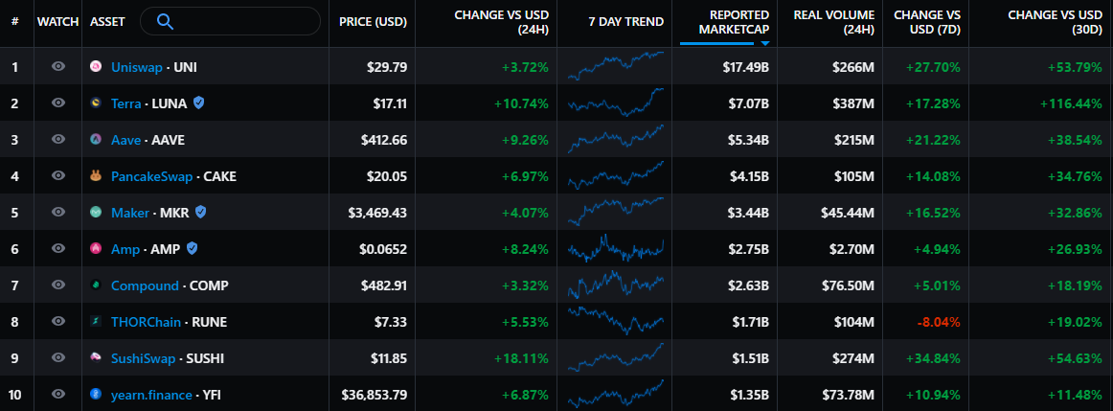Click the magnifier icon in asset search
Screen dimensions: 1113x411
165,21
